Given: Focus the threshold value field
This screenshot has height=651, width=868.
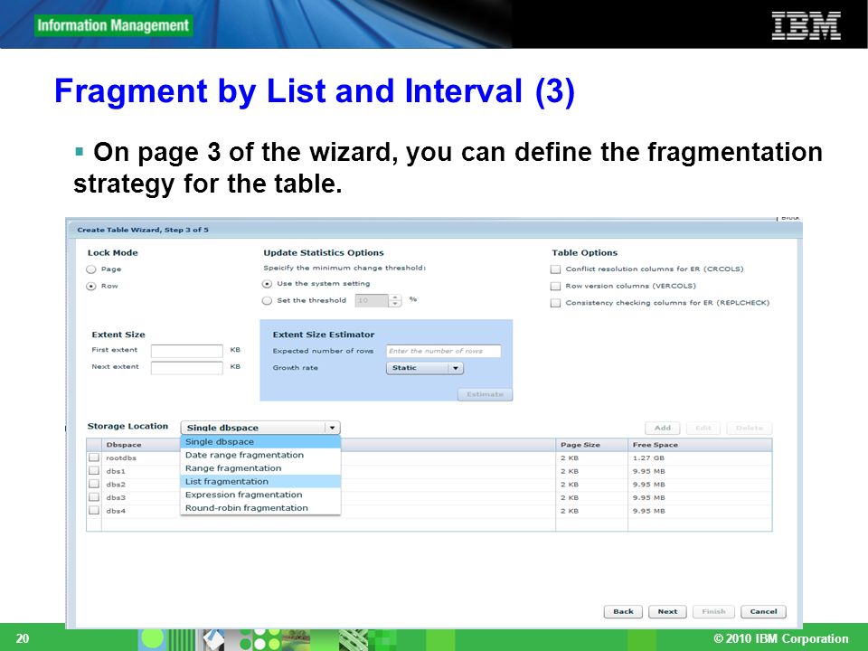Looking at the screenshot, I should pos(372,300).
